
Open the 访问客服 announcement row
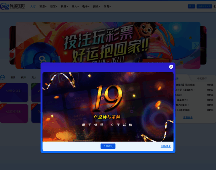(x=194, y=85)
